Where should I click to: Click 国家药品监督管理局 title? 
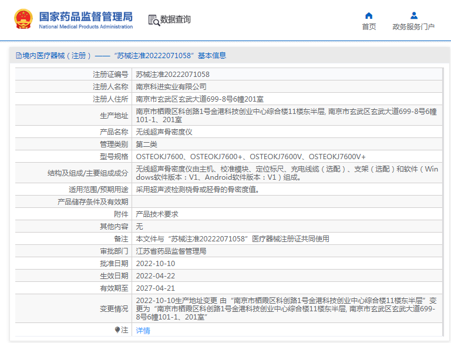86,16
